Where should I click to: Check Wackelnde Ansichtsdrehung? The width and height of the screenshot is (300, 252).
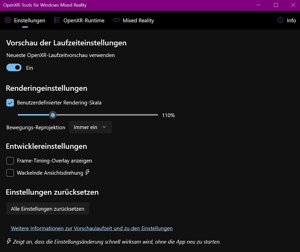pos(10,173)
